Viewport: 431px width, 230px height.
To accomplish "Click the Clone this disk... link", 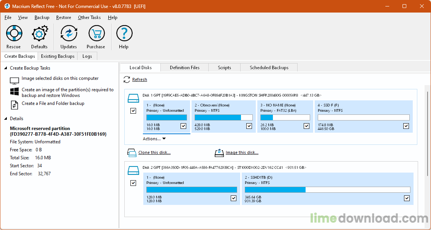I will pos(154,153).
